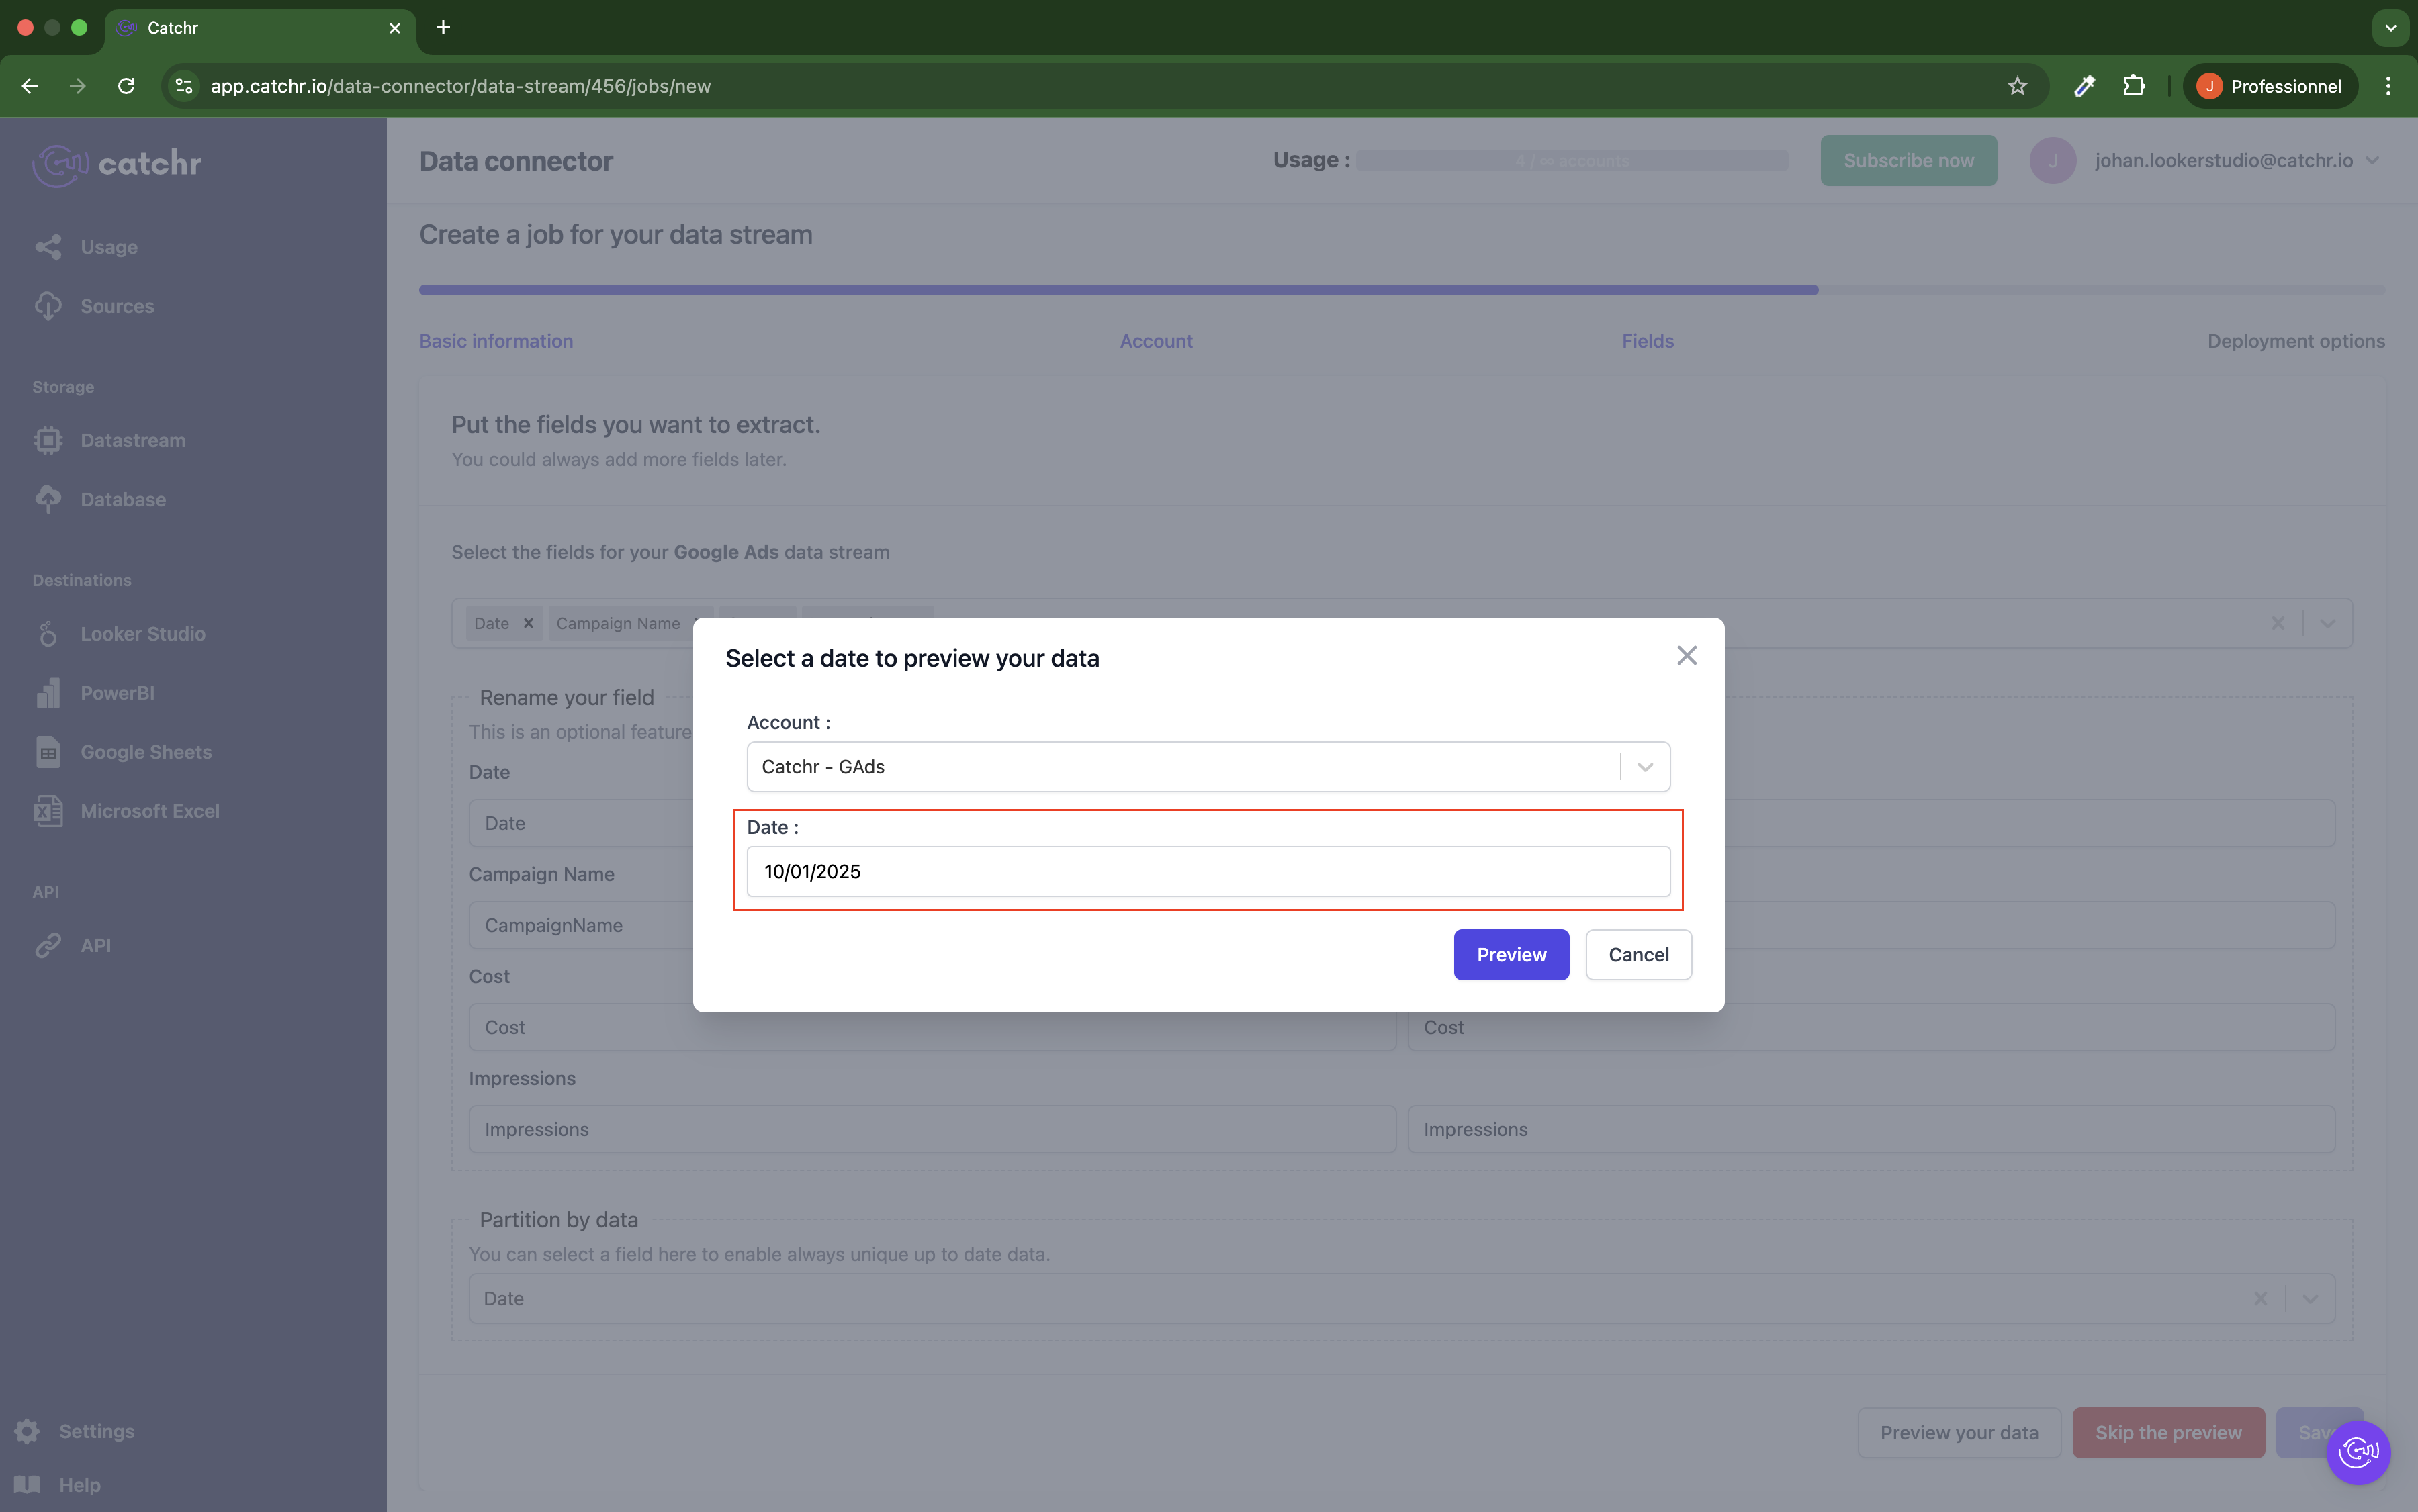
Task: Switch to Deployment options step
Action: (x=2295, y=341)
